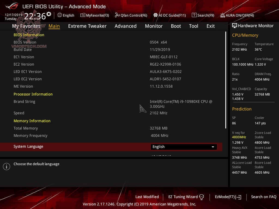279x209 pixels.
Task: Toggle AURA lighting icon
Action: pyautogui.click(x=222, y=15)
